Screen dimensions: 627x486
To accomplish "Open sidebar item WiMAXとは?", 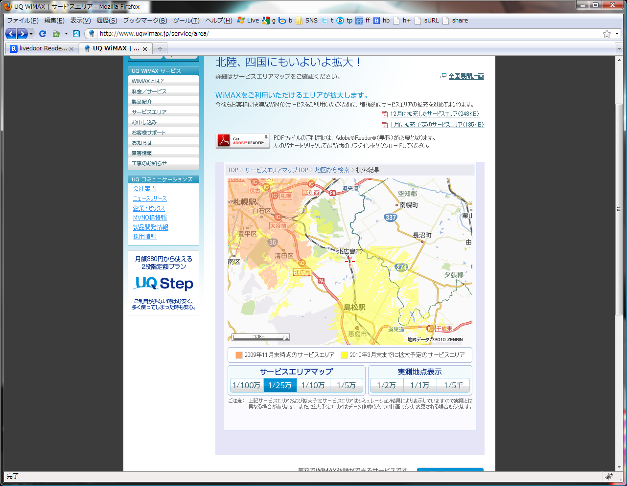I will (163, 81).
